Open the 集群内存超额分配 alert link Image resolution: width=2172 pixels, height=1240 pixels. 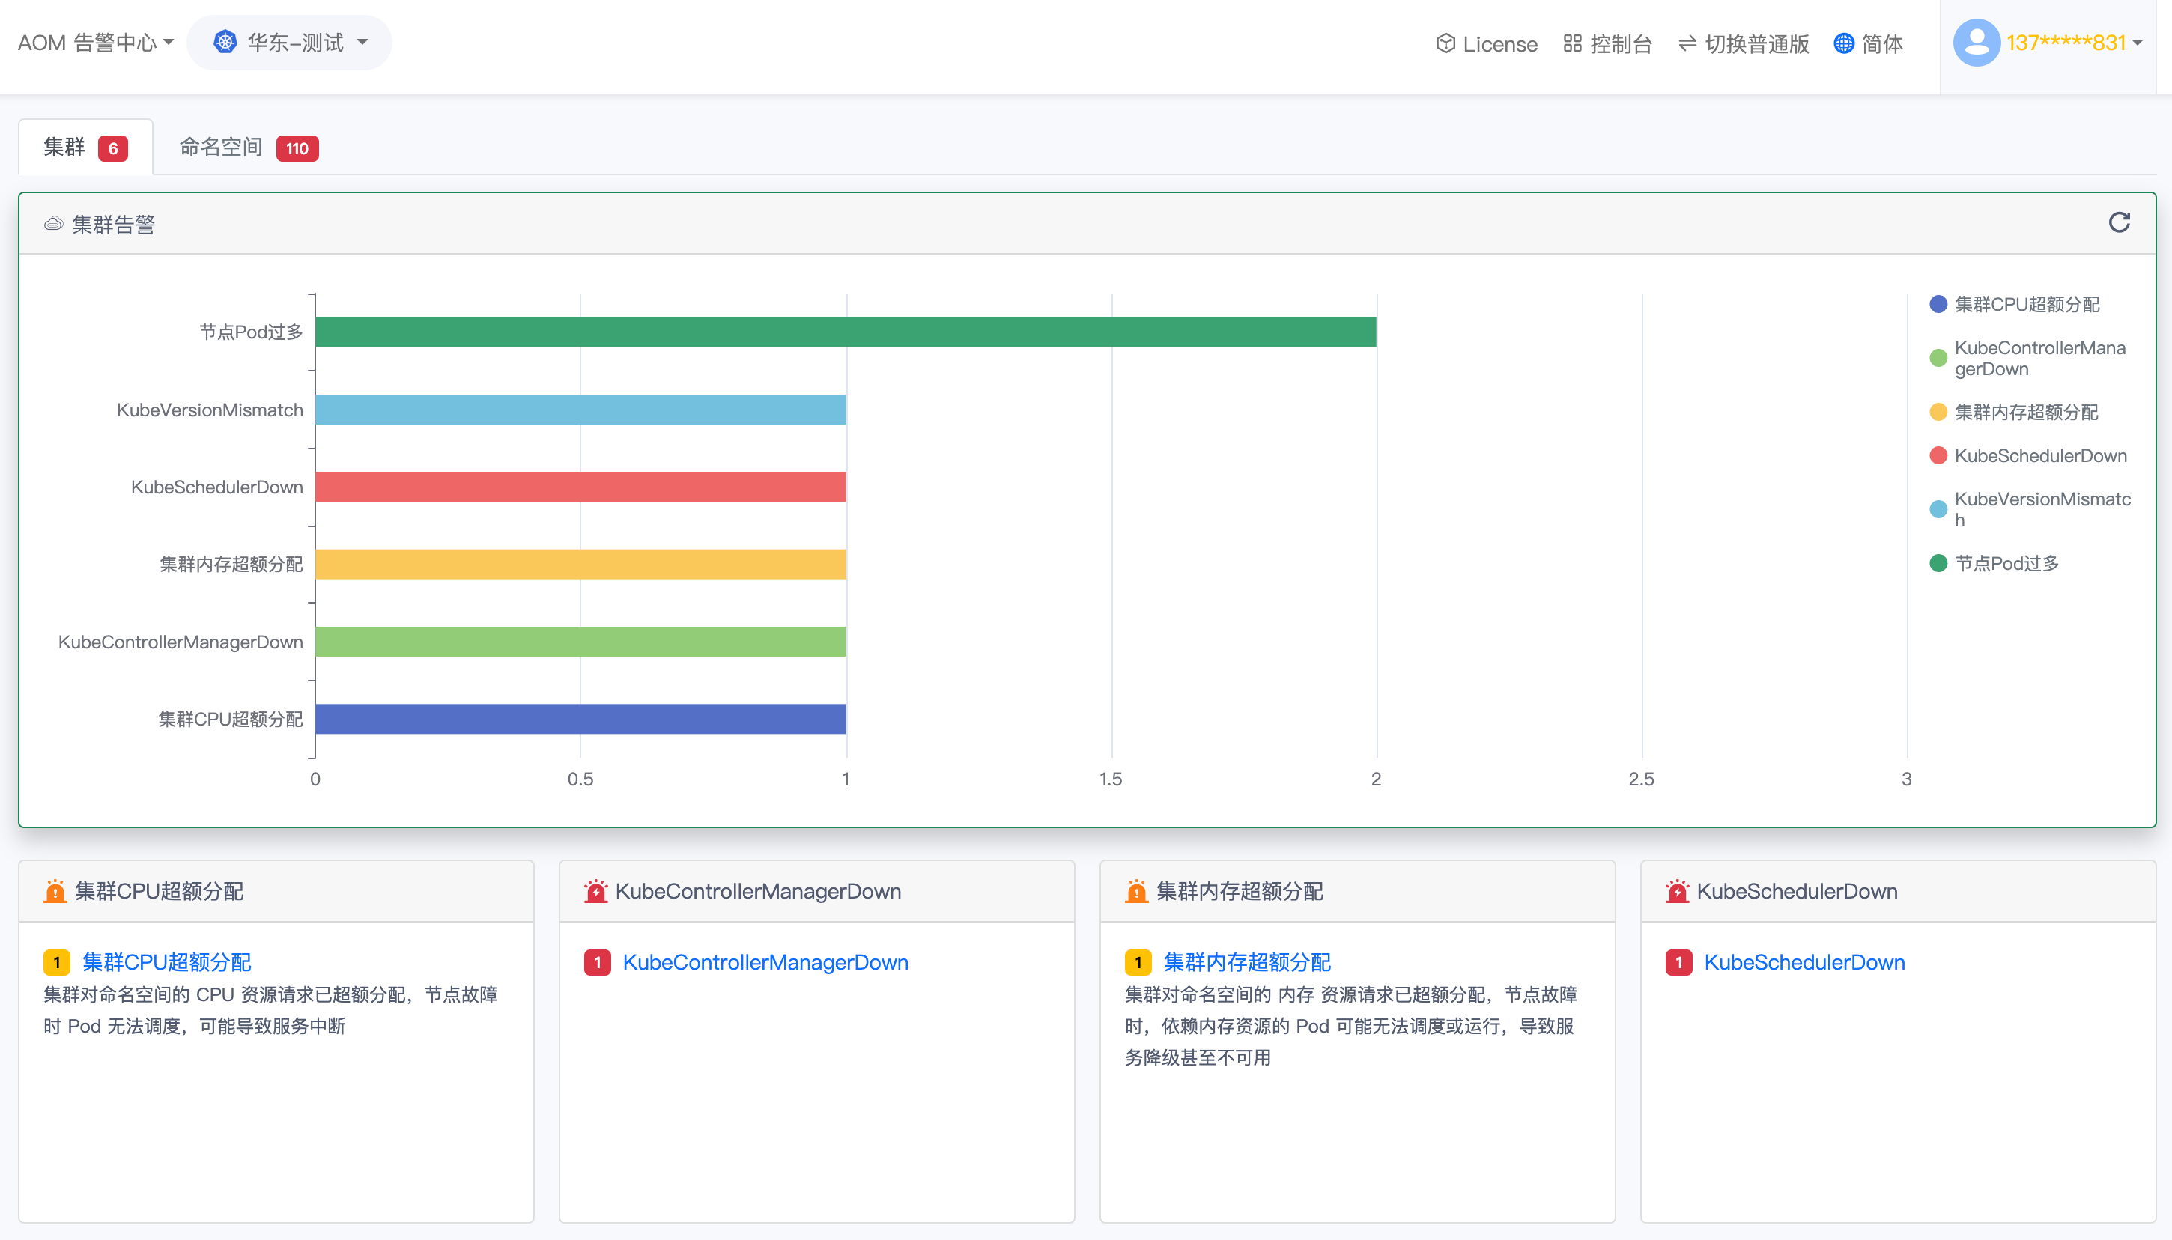pos(1246,962)
